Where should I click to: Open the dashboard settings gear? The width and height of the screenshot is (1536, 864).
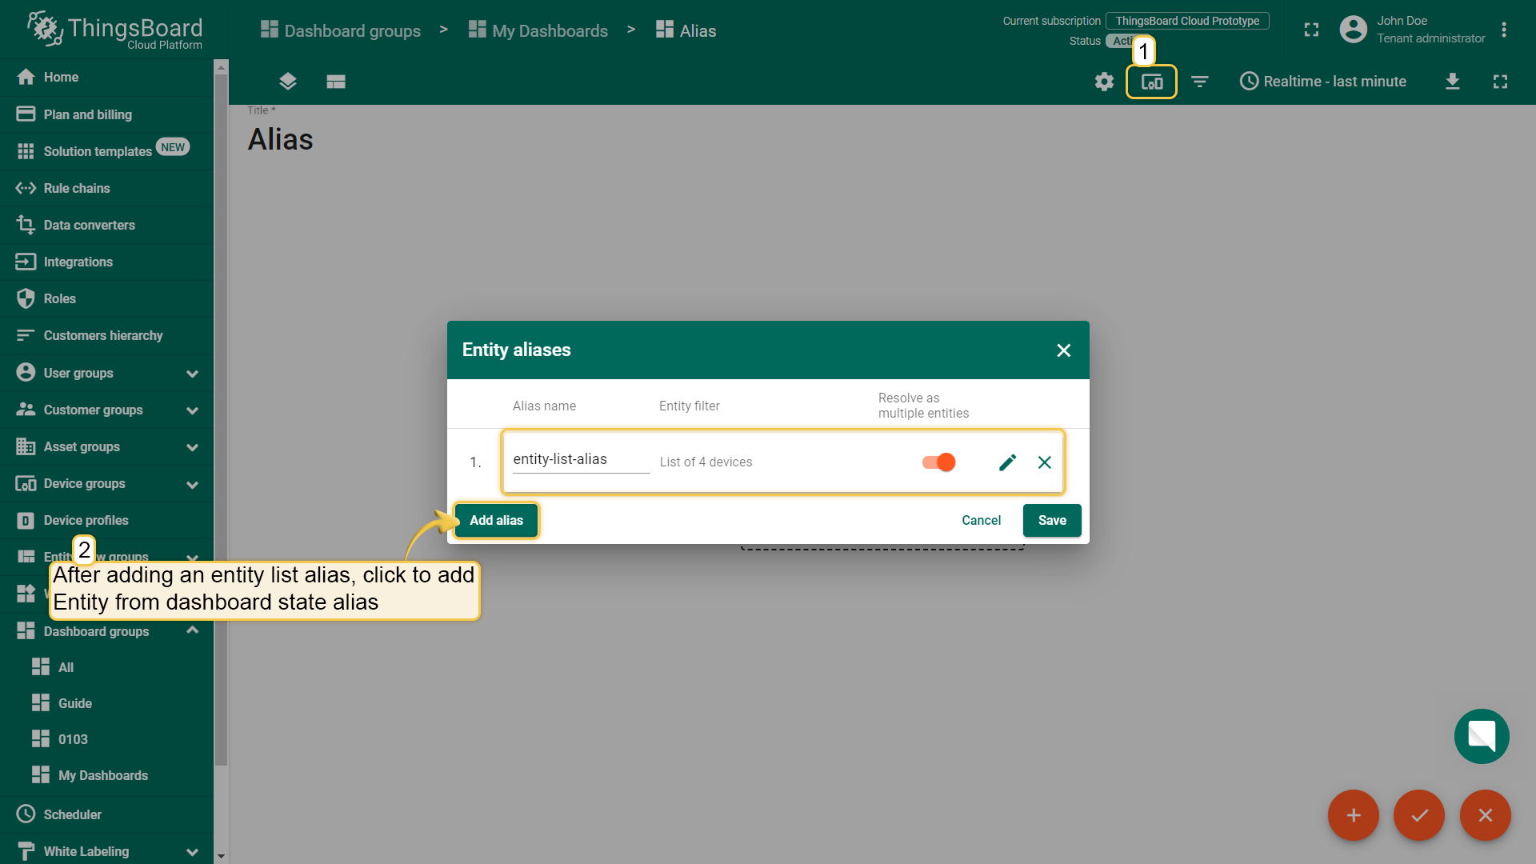(x=1104, y=82)
